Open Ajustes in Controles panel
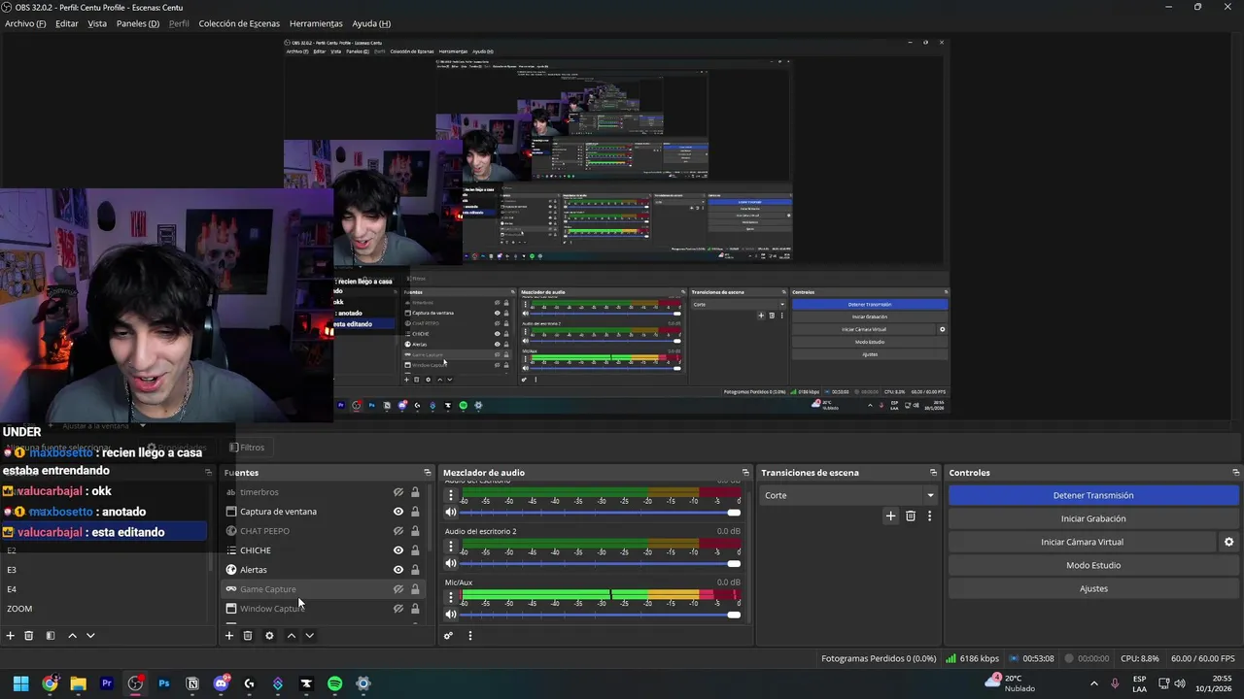The height and width of the screenshot is (699, 1244). tap(1093, 588)
